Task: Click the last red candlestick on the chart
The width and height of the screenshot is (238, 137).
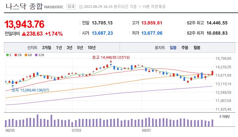Action: click(212, 73)
